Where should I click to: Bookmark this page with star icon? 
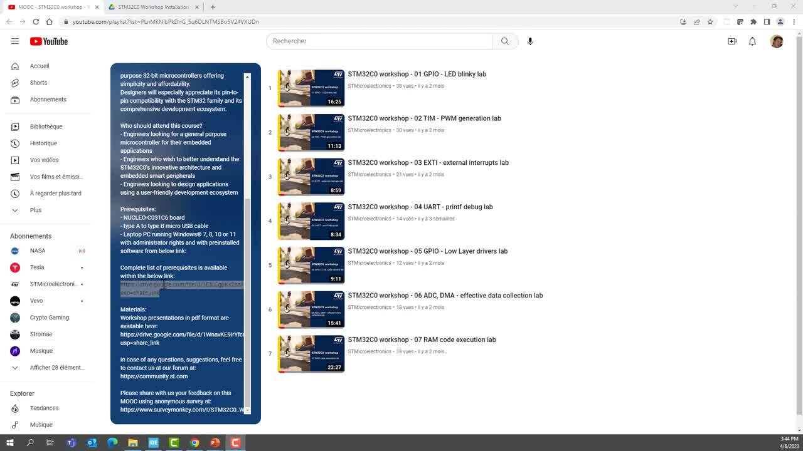tap(710, 21)
